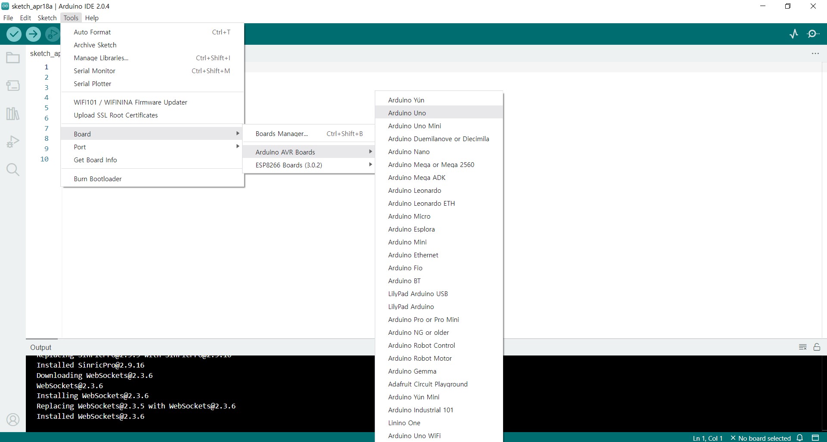Screen dimensions: 827x442
Task: Open the Search sidebar icon
Action: (13, 170)
